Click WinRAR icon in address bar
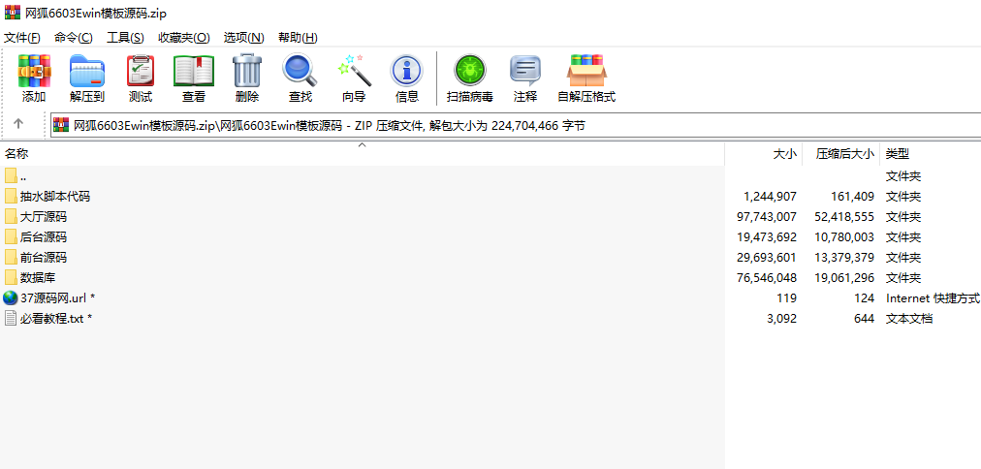 pos(61,126)
